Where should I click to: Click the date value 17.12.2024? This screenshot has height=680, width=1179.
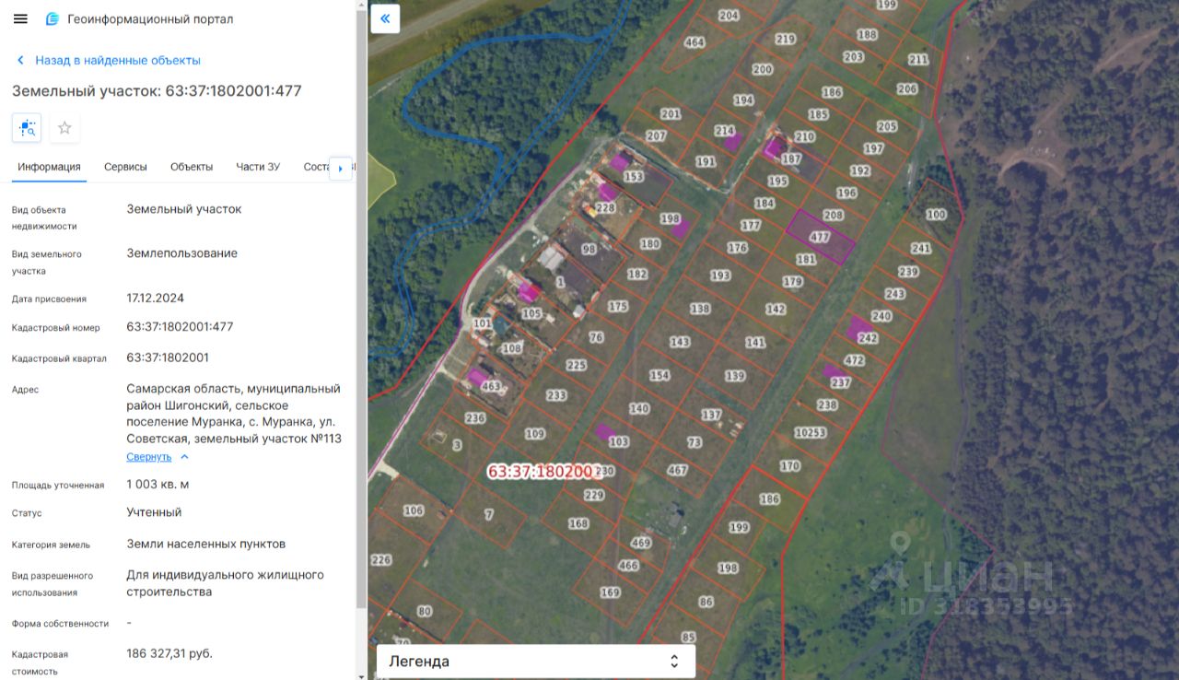[x=156, y=298]
